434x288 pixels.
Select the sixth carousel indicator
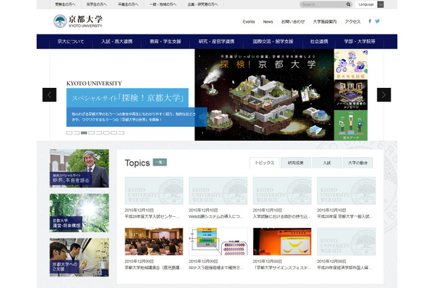coord(106,133)
